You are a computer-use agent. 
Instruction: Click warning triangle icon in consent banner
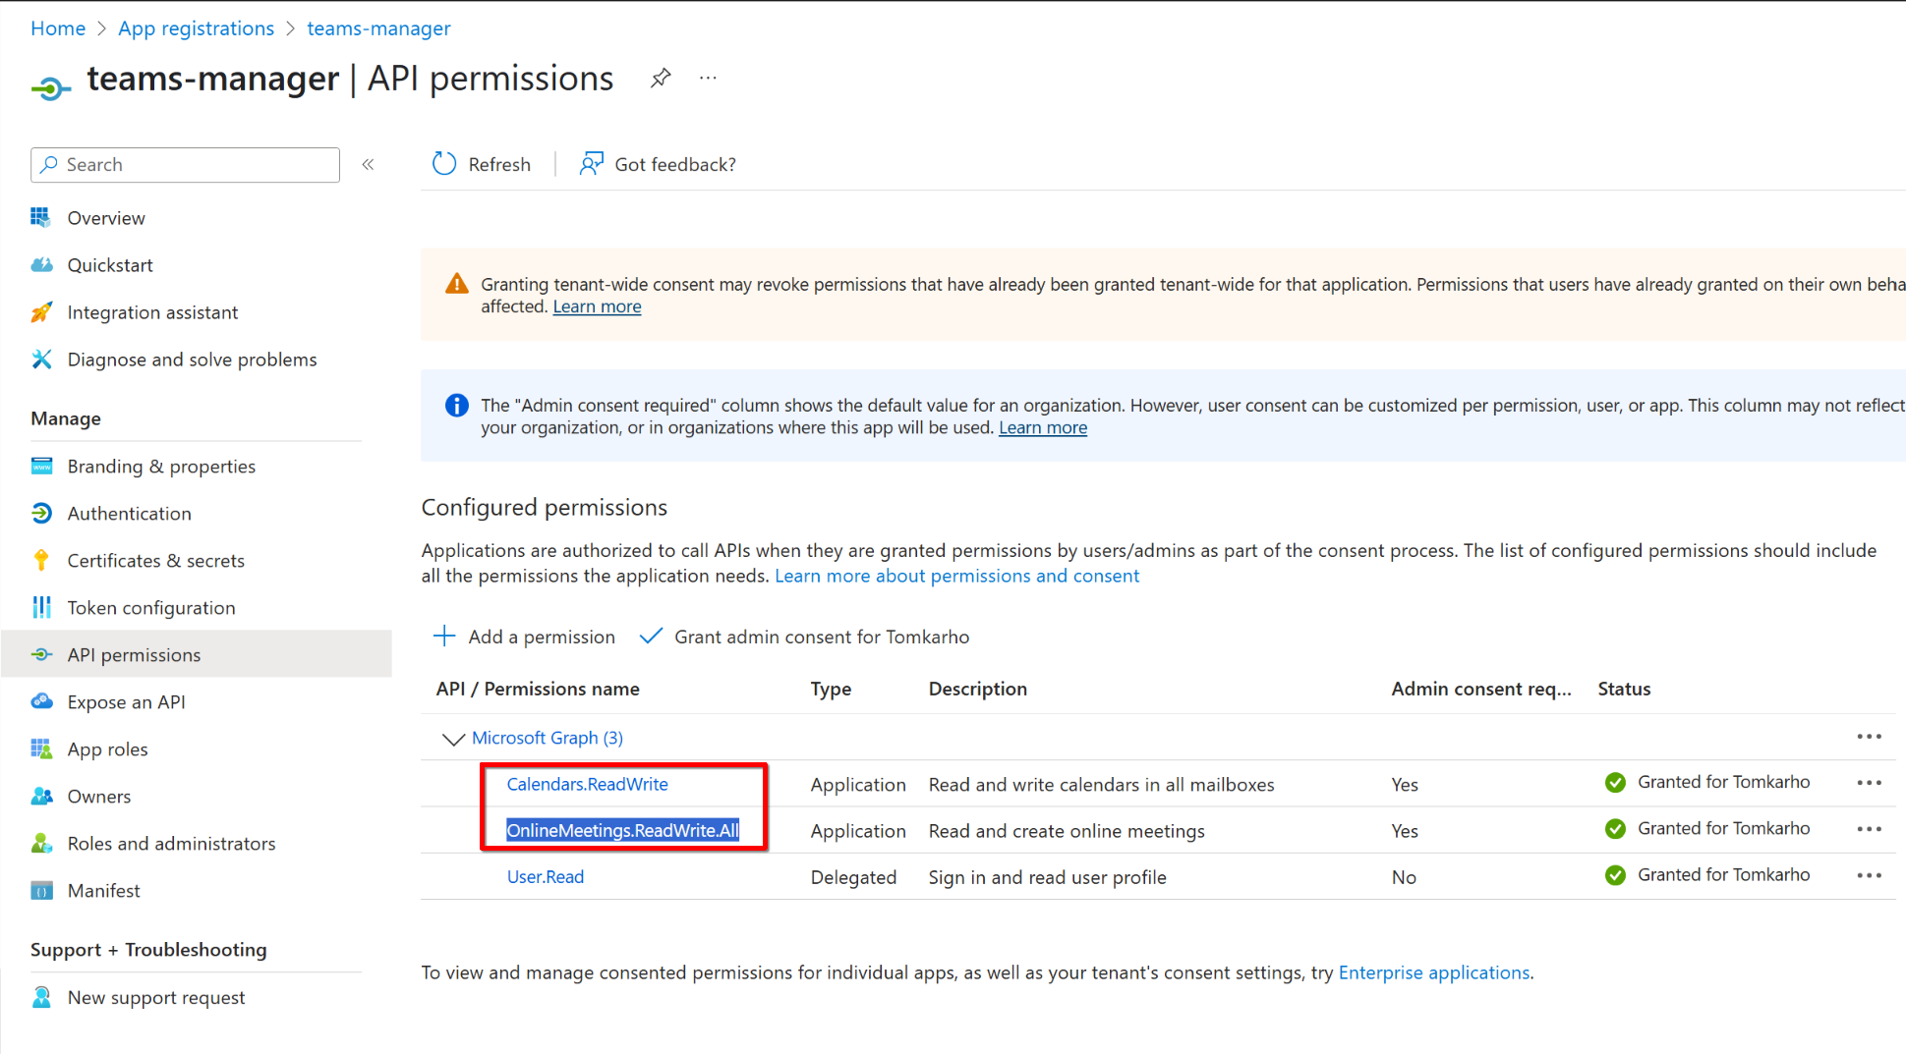457,284
